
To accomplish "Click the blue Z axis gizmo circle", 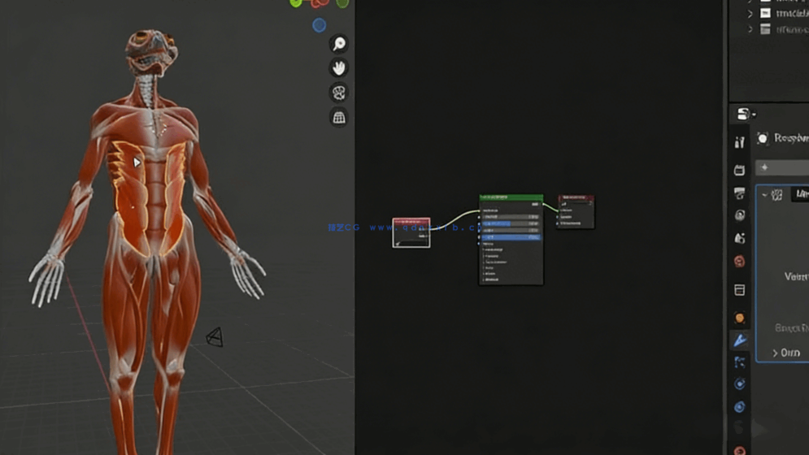I will (320, 24).
